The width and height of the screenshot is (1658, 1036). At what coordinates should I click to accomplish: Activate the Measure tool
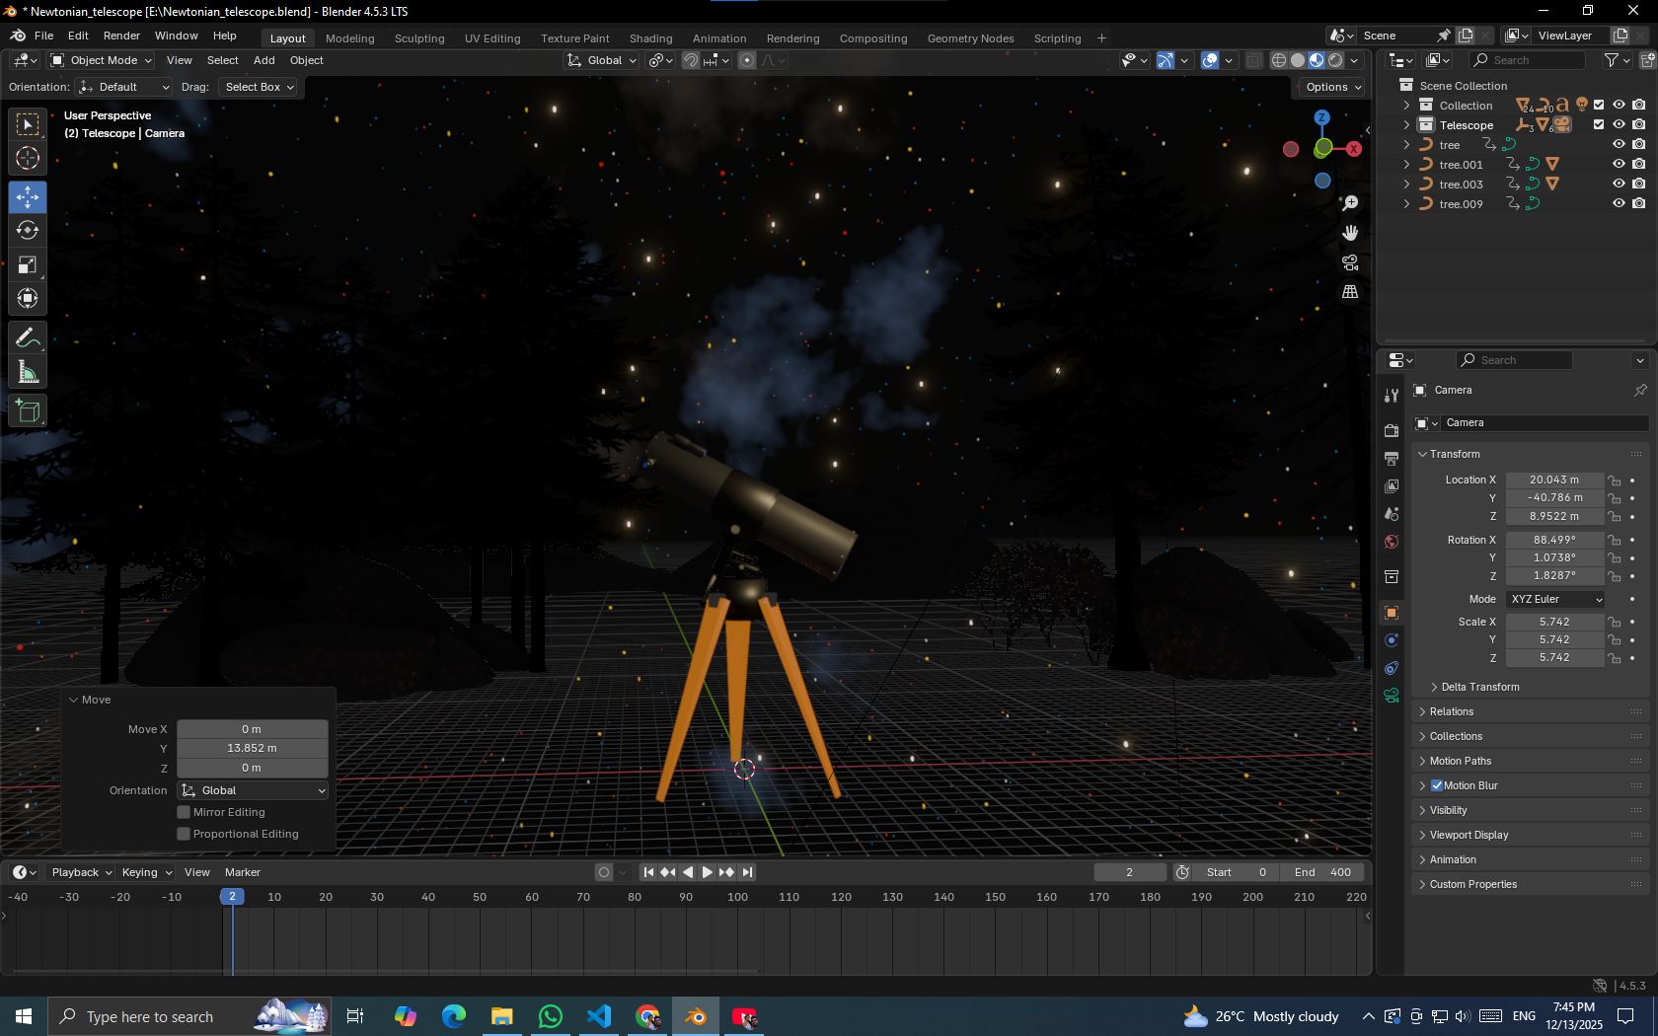27,372
